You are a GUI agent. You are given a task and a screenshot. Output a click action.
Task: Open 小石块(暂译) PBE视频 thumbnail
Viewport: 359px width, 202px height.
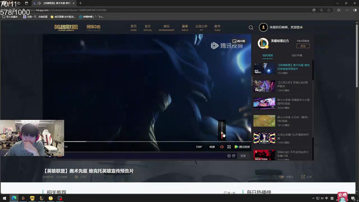click(x=264, y=121)
